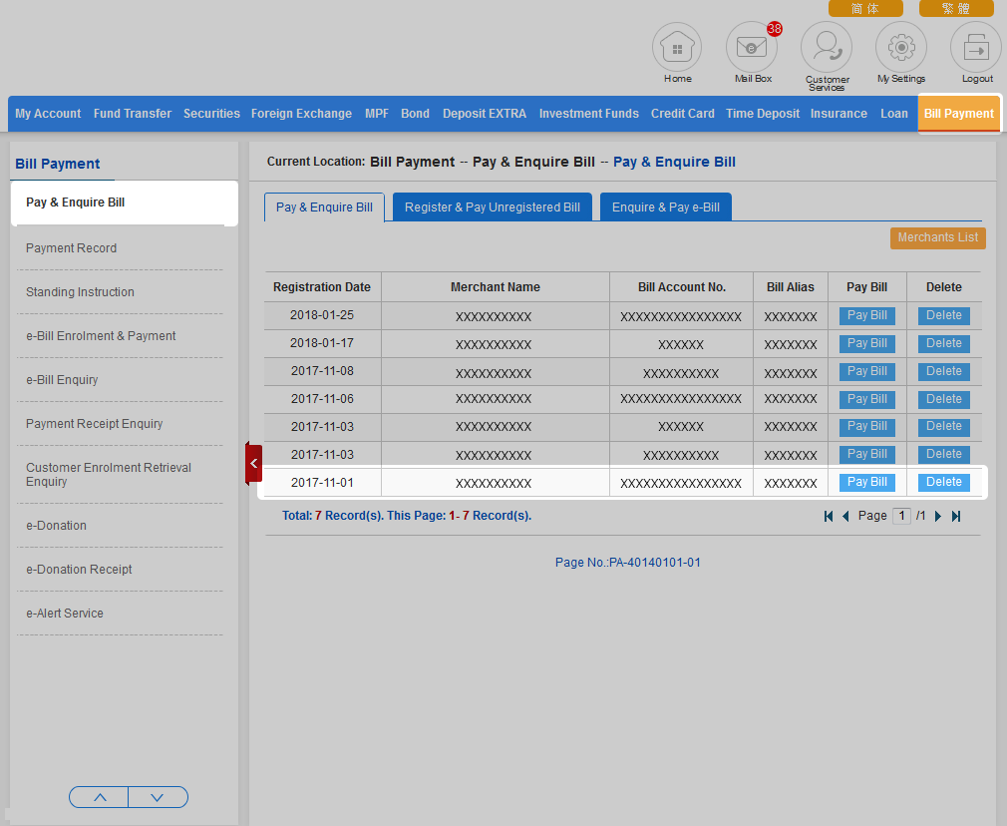
Task: Open the Mail Box icon
Action: (x=752, y=48)
